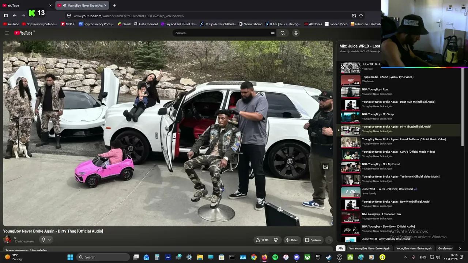The width and height of the screenshot is (468, 263).
Task: Focus the Zoeken search field
Action: click(221, 33)
